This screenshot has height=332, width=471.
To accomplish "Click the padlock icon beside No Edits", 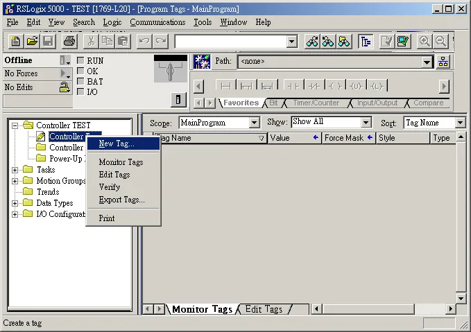I will (x=65, y=87).
